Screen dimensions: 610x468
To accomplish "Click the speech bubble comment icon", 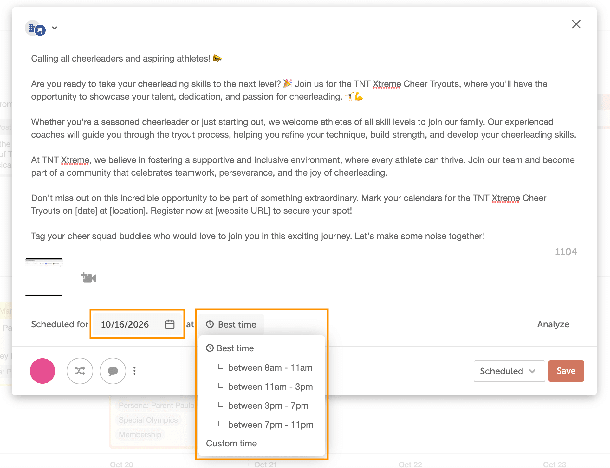I will (x=113, y=371).
